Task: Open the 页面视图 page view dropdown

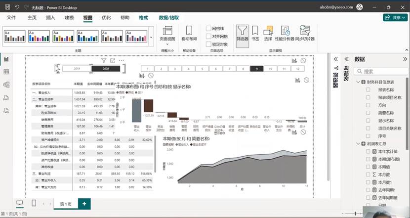Action: pyautogui.click(x=167, y=35)
